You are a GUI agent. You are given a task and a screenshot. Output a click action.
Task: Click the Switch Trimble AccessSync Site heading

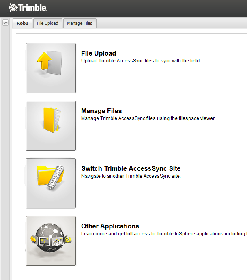(x=131, y=168)
